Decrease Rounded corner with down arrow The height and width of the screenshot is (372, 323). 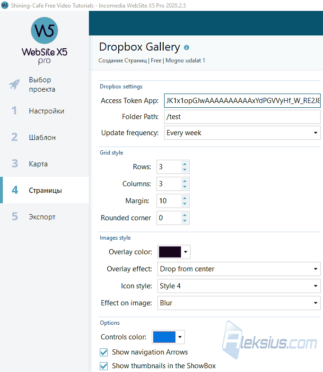(x=184, y=221)
